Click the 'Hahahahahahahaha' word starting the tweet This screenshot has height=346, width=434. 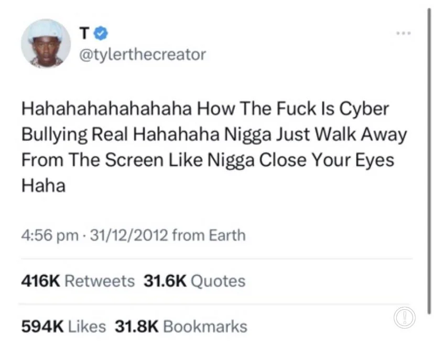tap(106, 109)
